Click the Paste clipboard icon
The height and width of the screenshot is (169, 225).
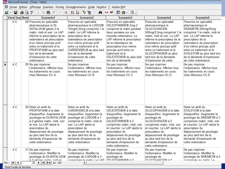[x=48, y=13]
